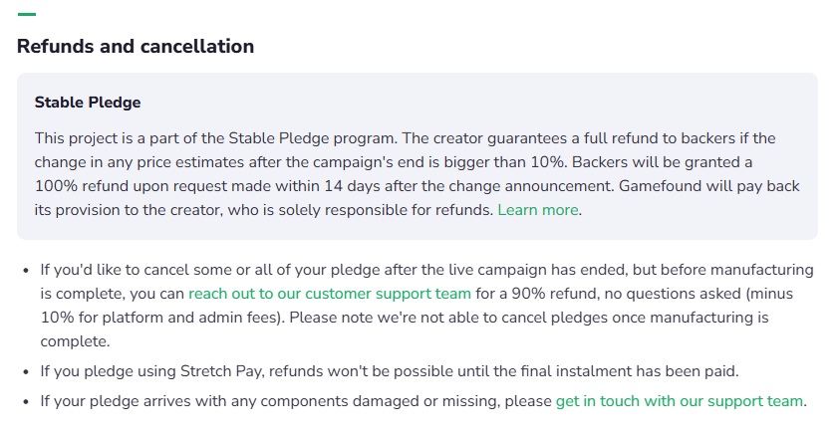Click the 'Stable Pledge' box title
This screenshot has height=437, width=837.
click(x=88, y=103)
